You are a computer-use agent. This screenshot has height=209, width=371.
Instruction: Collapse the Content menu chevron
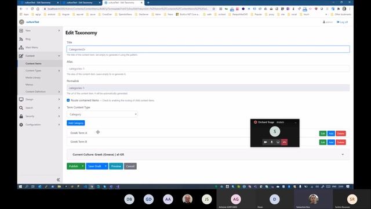point(59,56)
